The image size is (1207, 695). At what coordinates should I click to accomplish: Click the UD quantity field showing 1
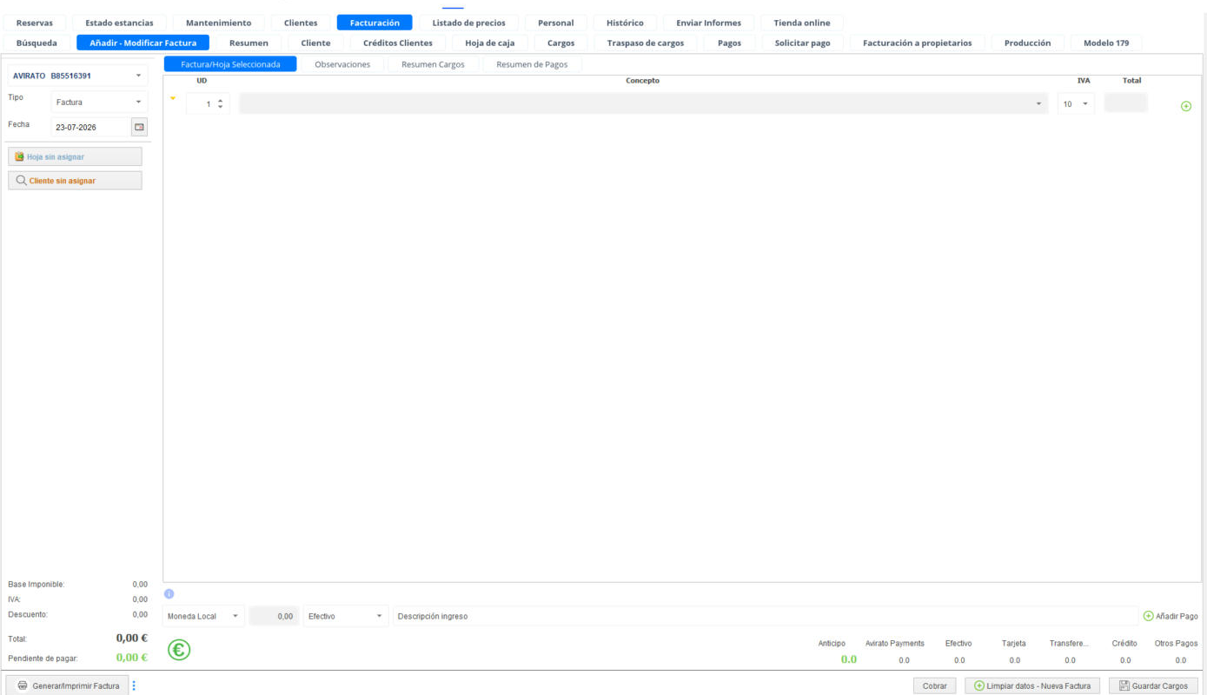[x=201, y=104]
